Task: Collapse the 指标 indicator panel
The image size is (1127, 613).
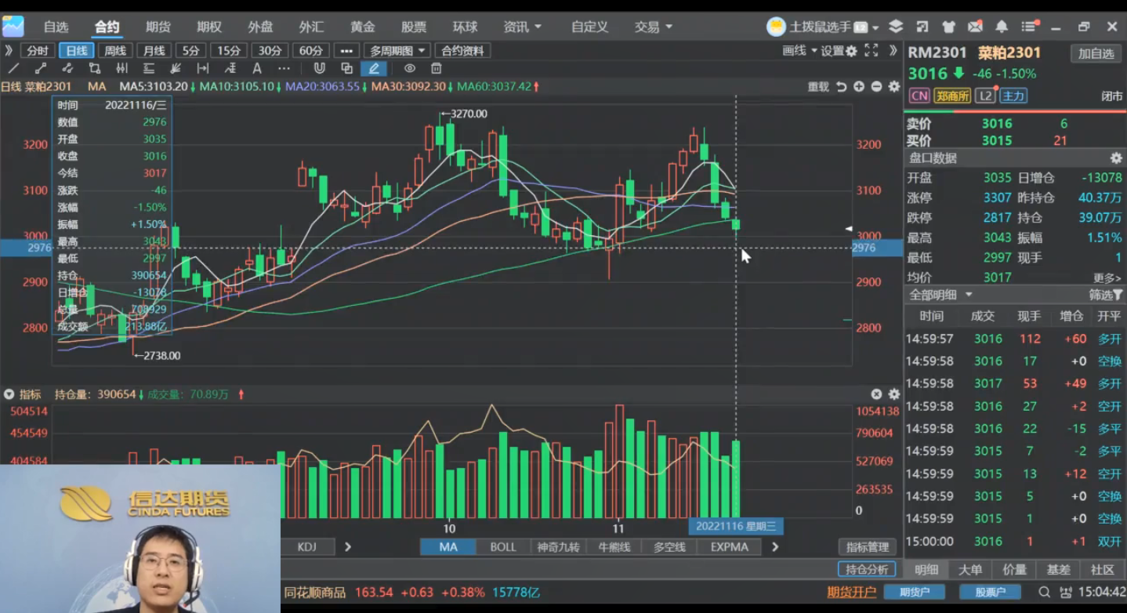Action: tap(9, 394)
